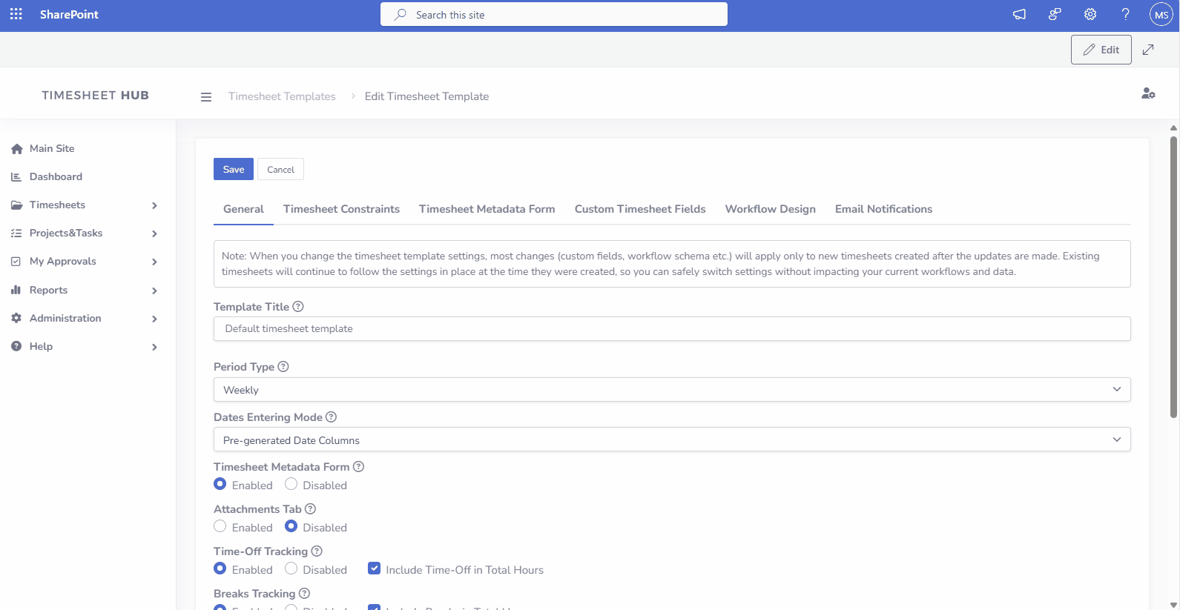This screenshot has height=610, width=1180.
Task: Click the Time-Off Tracking help icon
Action: point(317,551)
